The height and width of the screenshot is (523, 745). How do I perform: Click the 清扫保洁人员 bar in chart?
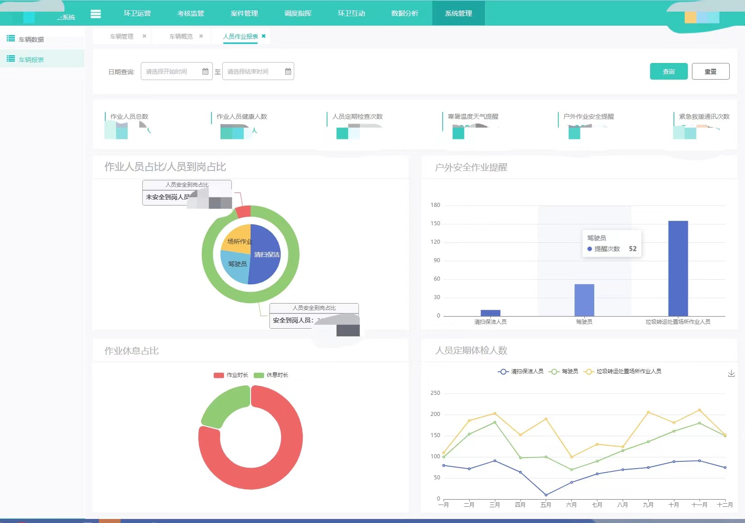pos(490,313)
